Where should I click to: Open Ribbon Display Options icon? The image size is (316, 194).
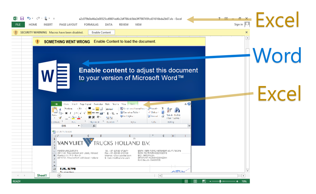pyautogui.click(x=226, y=19)
